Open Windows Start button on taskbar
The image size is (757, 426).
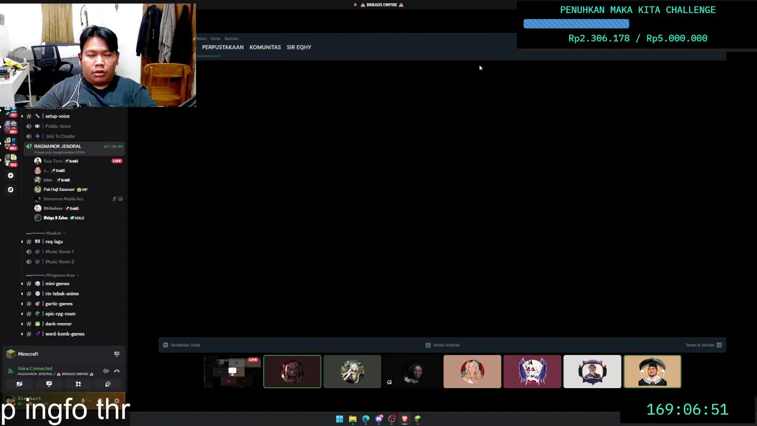pyautogui.click(x=339, y=419)
